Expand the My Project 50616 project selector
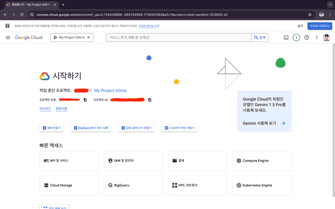 coord(72,38)
